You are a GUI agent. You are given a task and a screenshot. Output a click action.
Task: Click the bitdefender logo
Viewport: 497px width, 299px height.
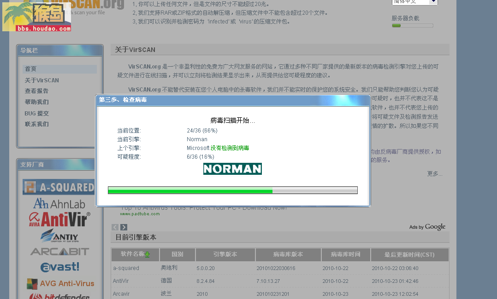click(x=59, y=296)
